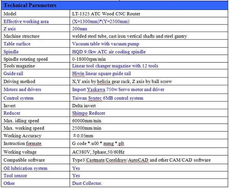Click 'X,Y axis by helicia gear rack' value

[x=101, y=81]
